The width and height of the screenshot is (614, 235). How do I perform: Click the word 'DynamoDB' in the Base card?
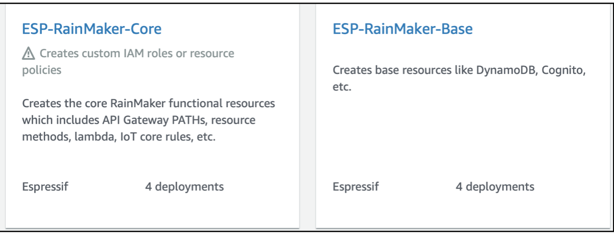(500, 70)
